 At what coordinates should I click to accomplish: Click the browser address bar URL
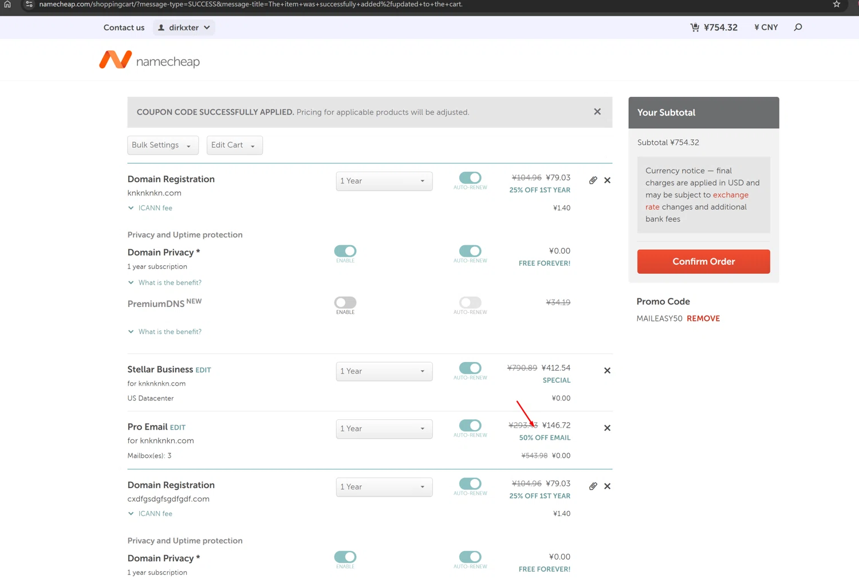click(x=251, y=4)
